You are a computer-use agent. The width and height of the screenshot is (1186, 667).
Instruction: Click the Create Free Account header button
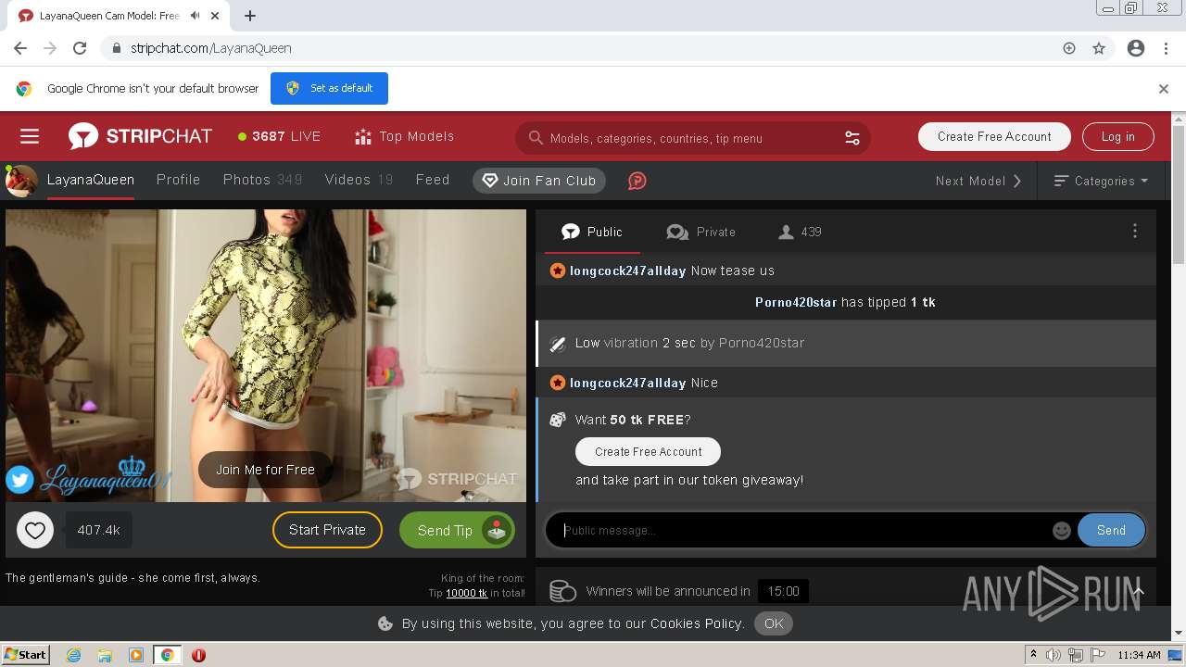pos(994,136)
